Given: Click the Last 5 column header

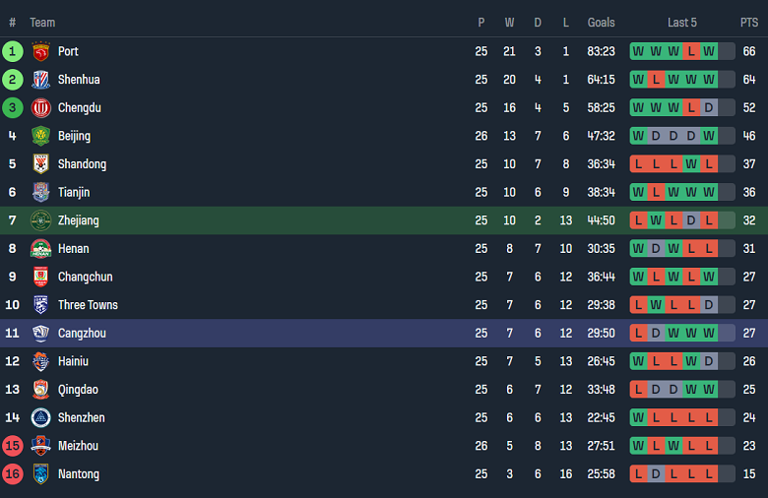Looking at the screenshot, I should 682,23.
